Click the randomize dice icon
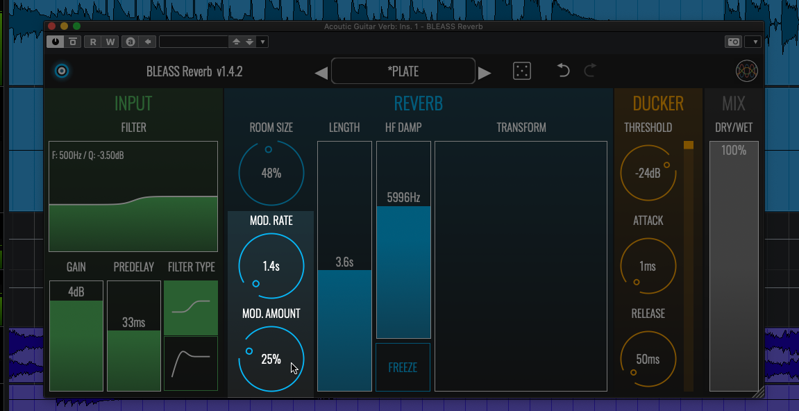This screenshot has width=799, height=411. coord(522,71)
